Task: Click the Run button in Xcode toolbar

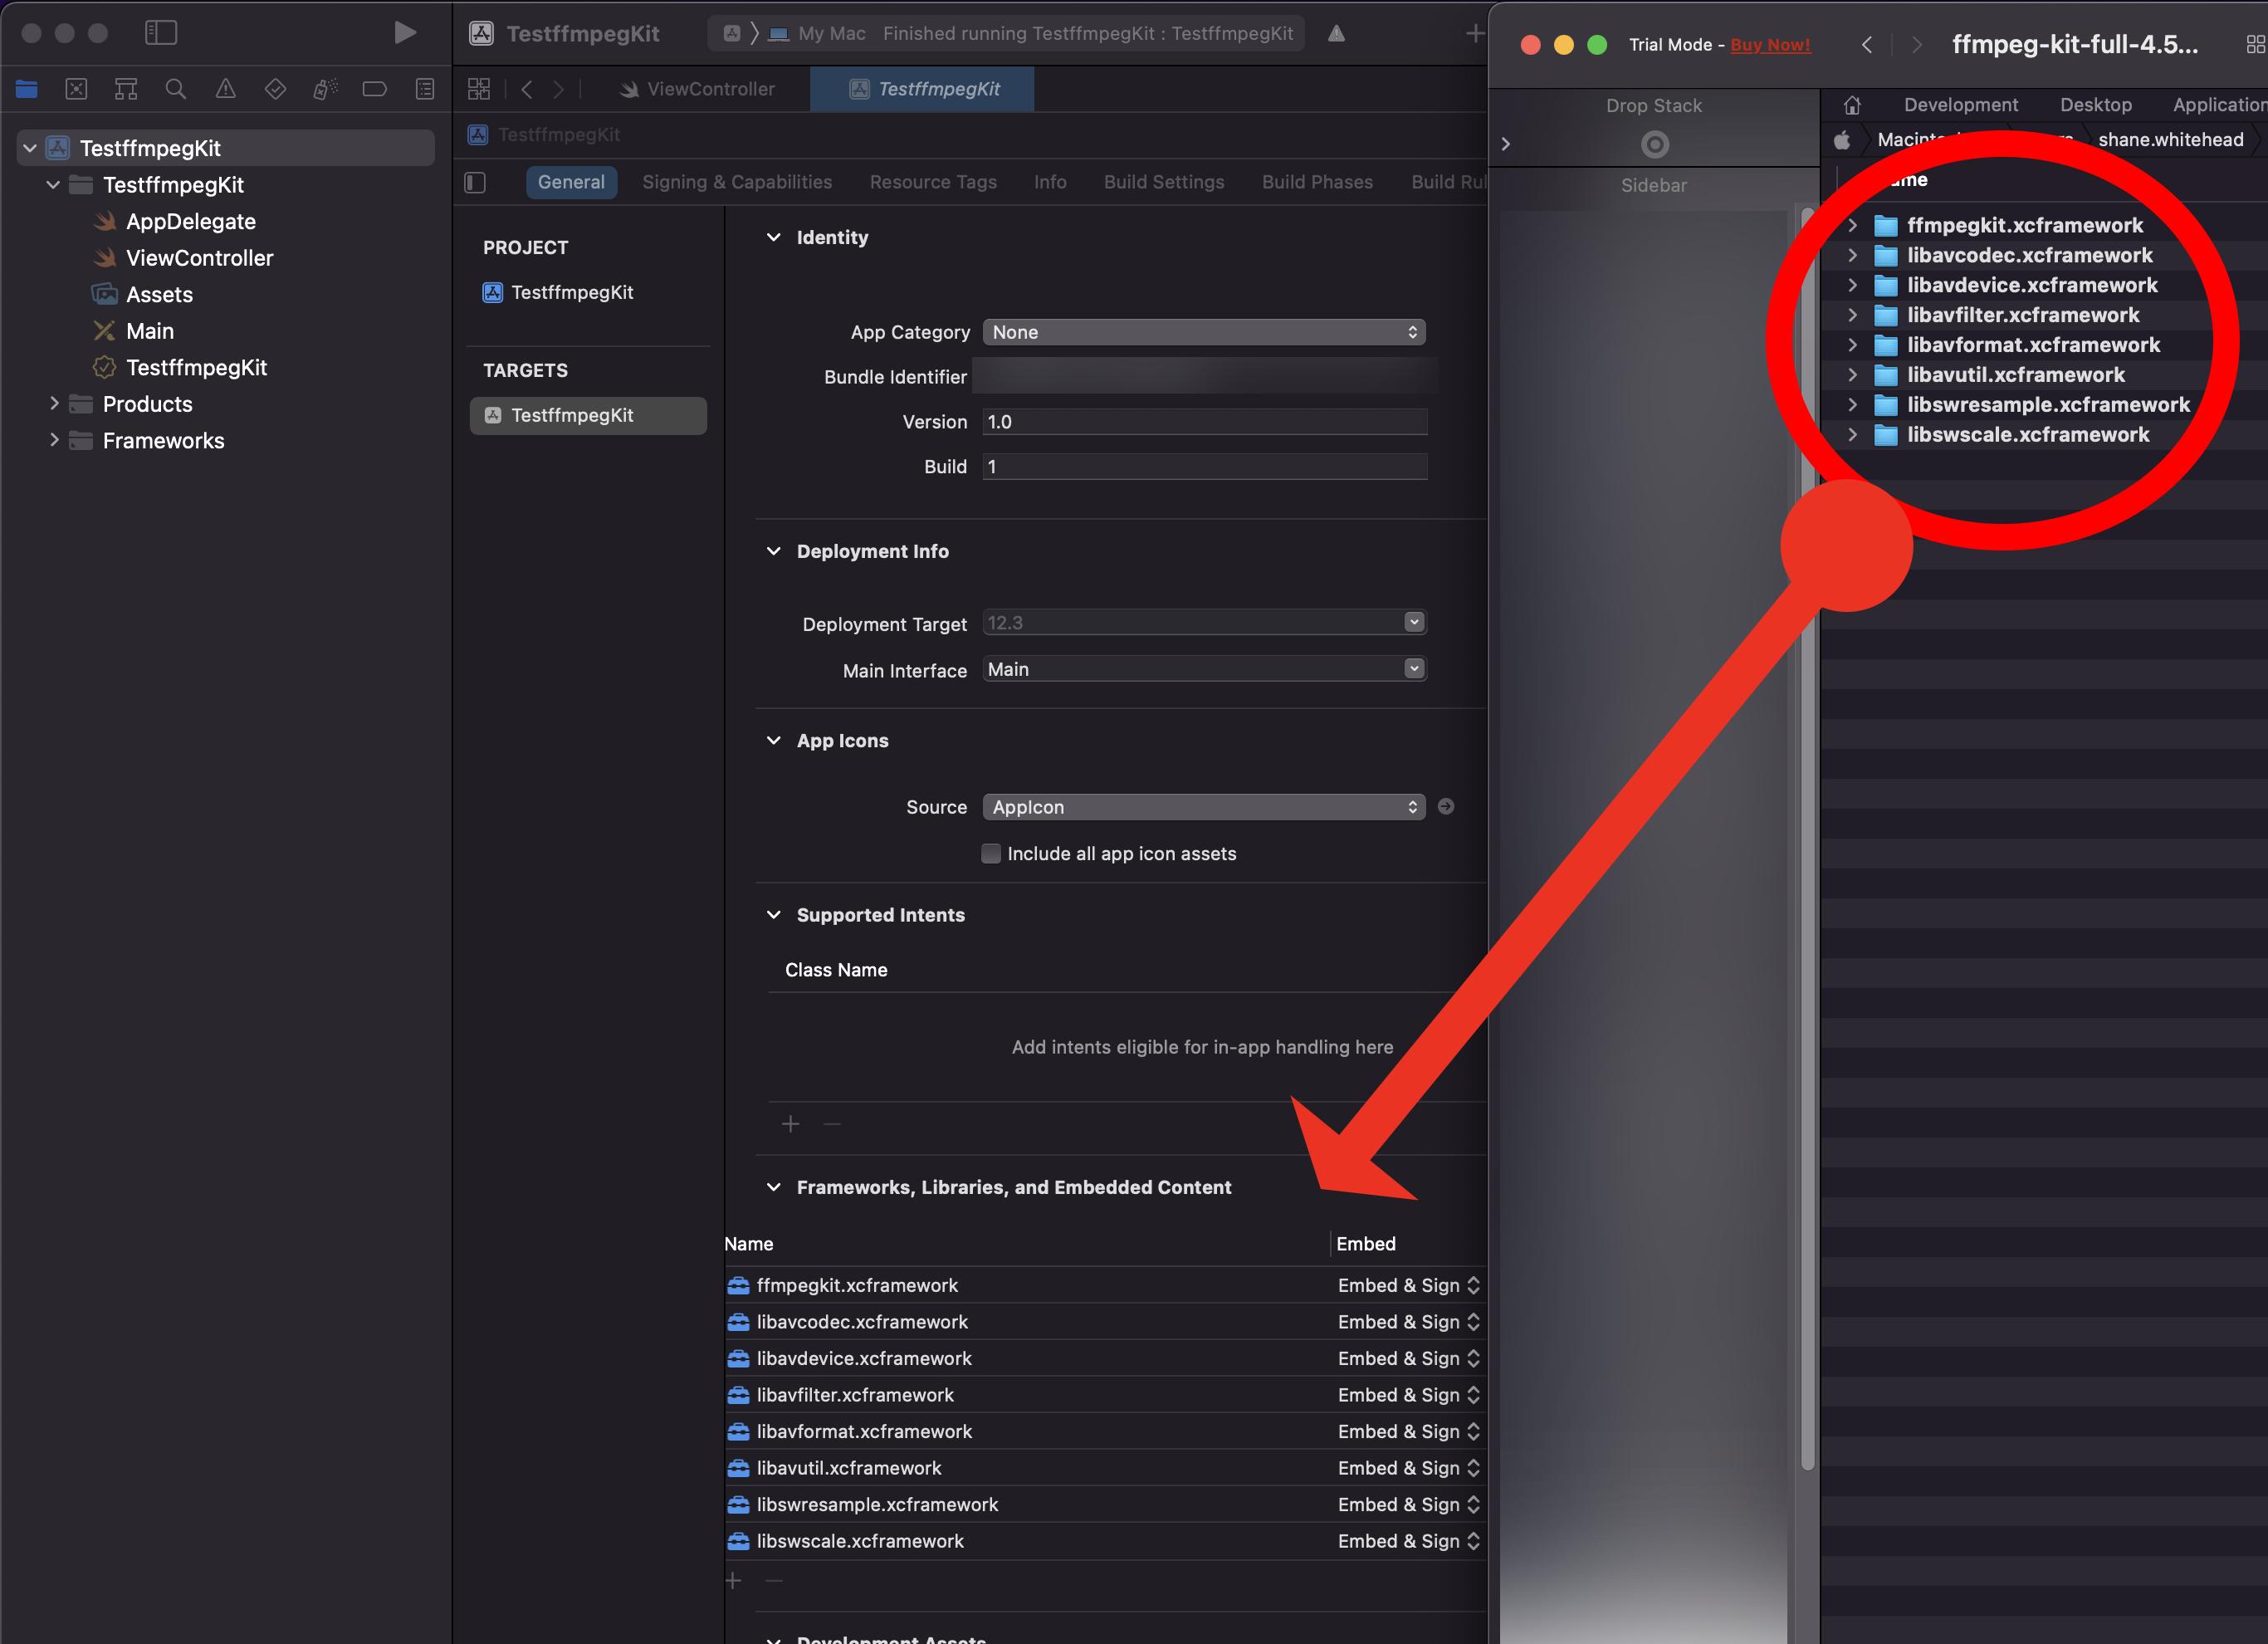Action: tap(405, 32)
